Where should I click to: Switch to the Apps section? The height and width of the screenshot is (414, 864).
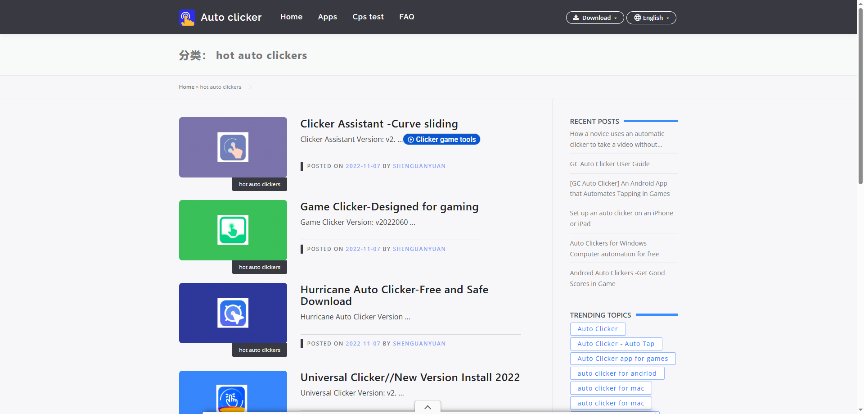pos(327,17)
